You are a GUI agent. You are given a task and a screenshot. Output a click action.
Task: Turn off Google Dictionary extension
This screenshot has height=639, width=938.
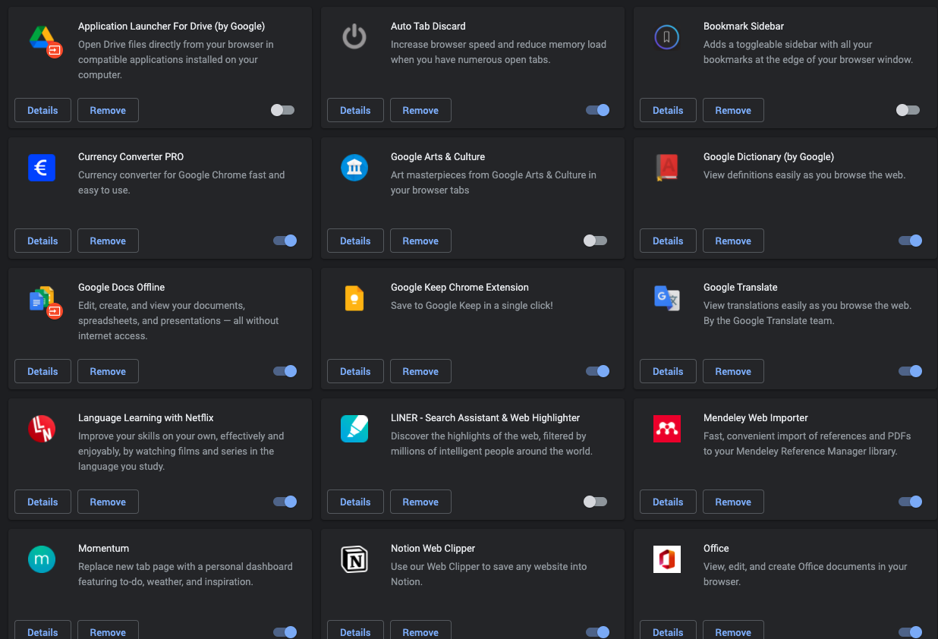pos(911,241)
